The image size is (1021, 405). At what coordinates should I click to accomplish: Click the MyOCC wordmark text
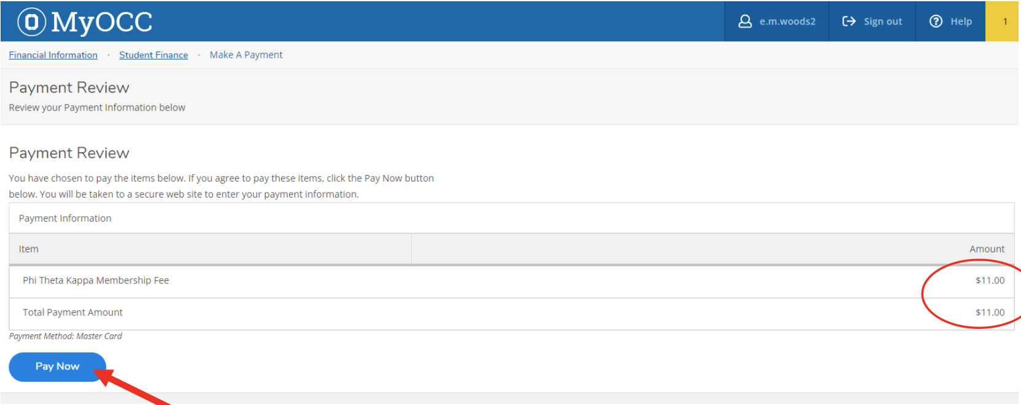(102, 22)
